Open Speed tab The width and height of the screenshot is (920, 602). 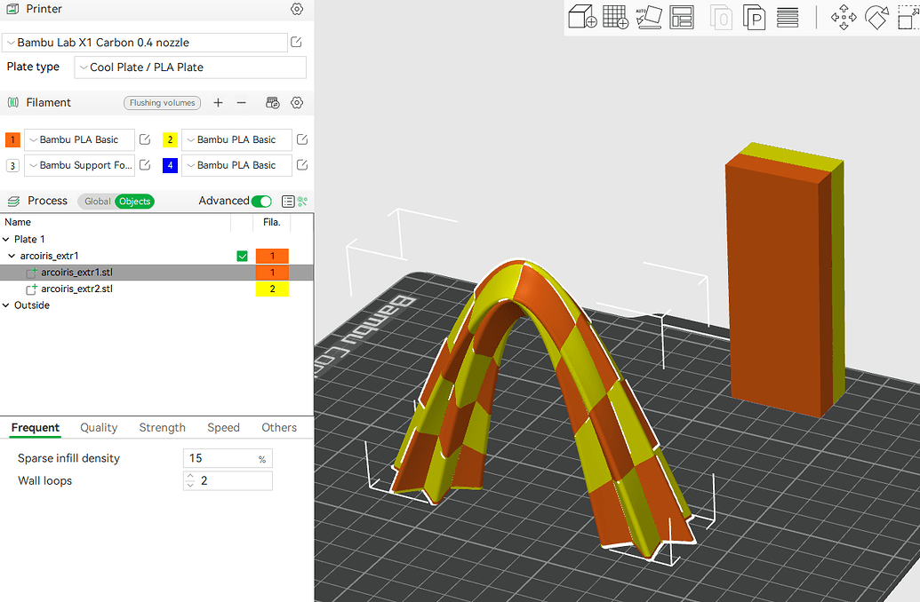pos(223,427)
